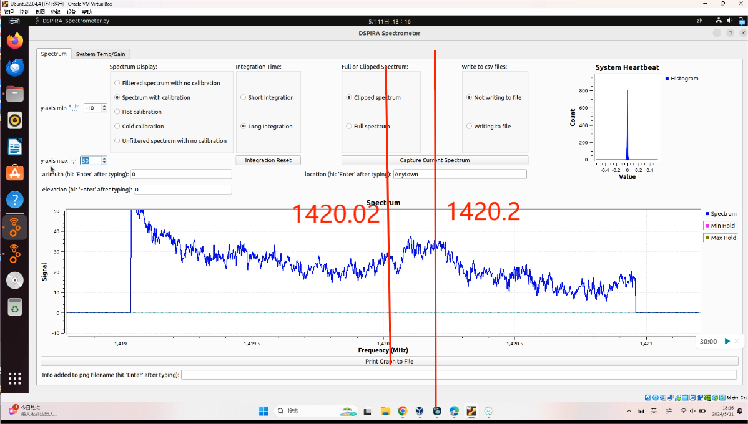Select Hot calibration radio button

(117, 112)
